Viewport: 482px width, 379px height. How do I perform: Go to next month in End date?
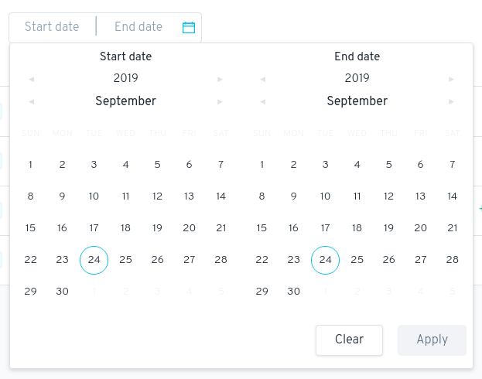click(x=452, y=101)
